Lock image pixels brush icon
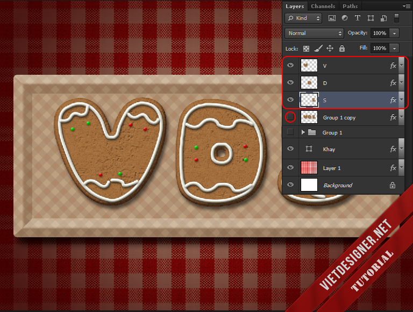The width and height of the screenshot is (413, 312). (318, 48)
